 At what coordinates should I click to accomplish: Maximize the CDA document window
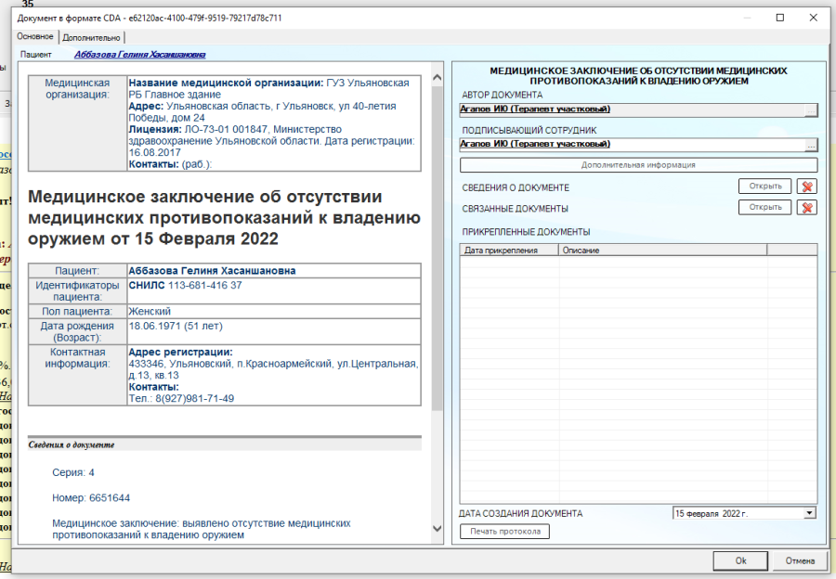[x=780, y=18]
